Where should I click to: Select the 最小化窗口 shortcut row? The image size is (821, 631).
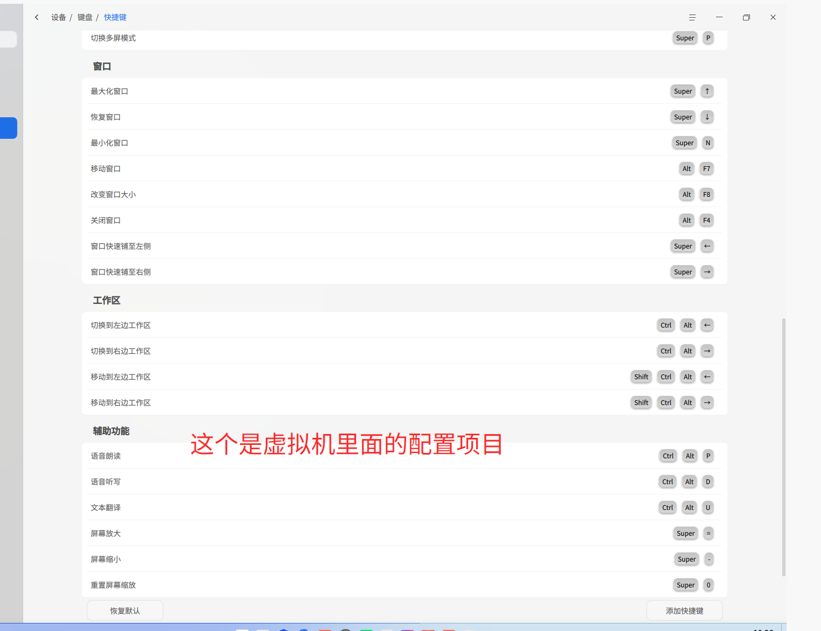click(x=405, y=143)
